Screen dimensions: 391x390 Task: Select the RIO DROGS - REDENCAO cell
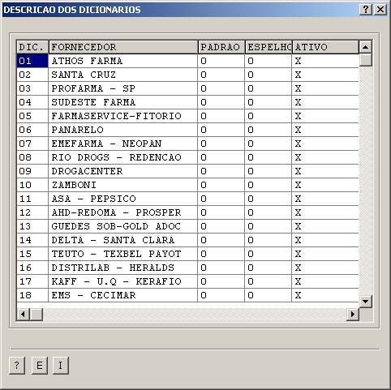(123, 157)
